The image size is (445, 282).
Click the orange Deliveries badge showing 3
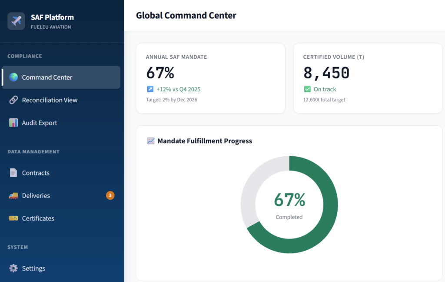point(110,196)
